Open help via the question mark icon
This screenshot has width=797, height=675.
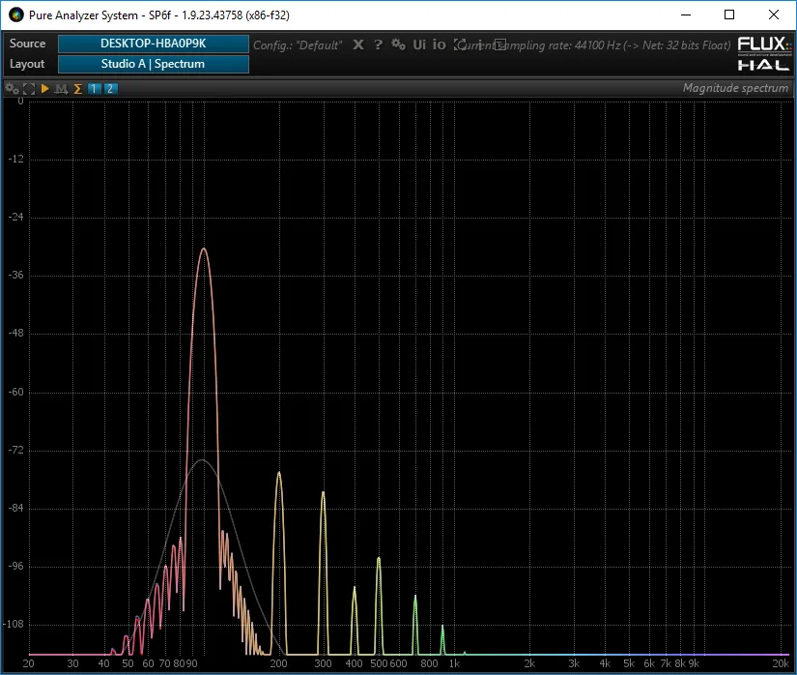(x=378, y=44)
